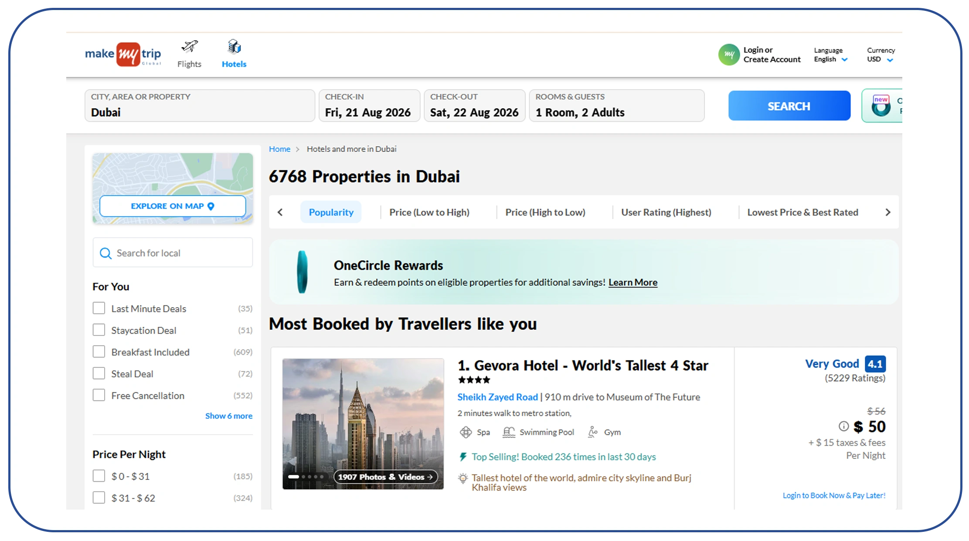Click the Home breadcrumb link

pyautogui.click(x=279, y=149)
